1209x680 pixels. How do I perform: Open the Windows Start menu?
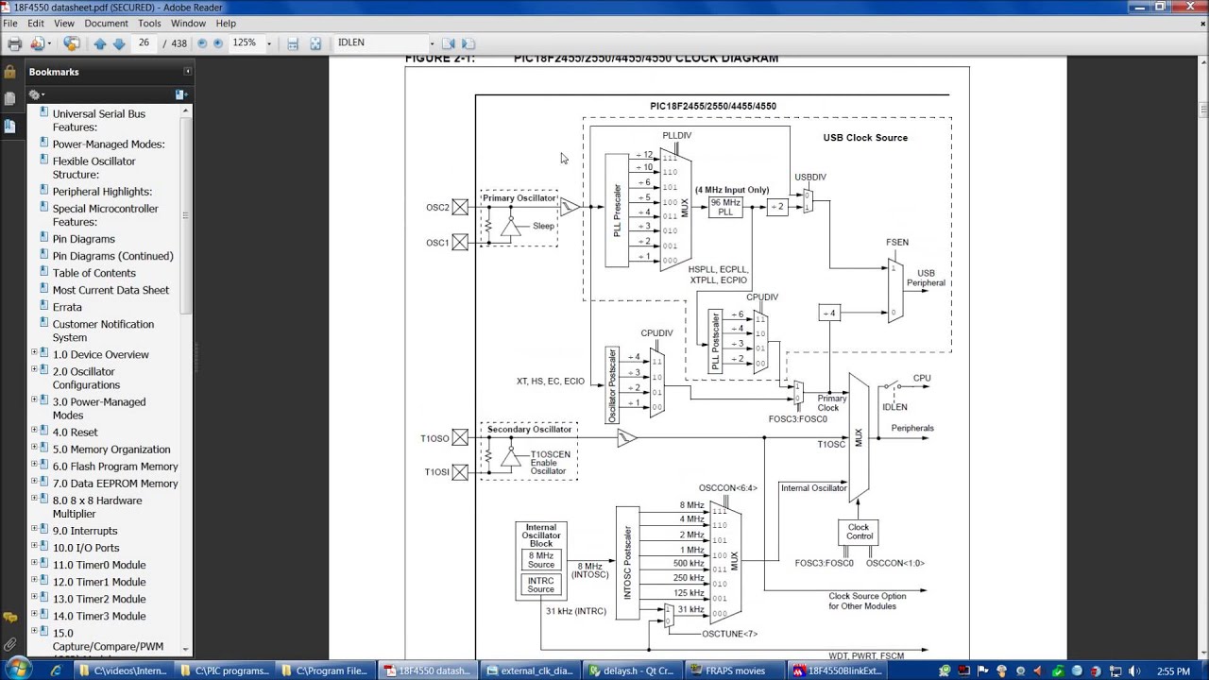(18, 670)
